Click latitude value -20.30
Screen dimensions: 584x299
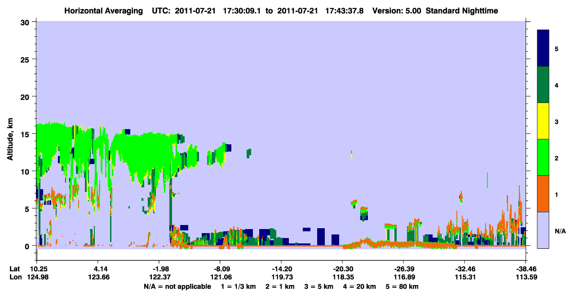[x=342, y=269]
